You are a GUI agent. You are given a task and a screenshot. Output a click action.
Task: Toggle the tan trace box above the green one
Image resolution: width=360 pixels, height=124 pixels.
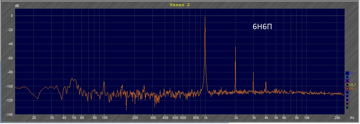pos(347,104)
